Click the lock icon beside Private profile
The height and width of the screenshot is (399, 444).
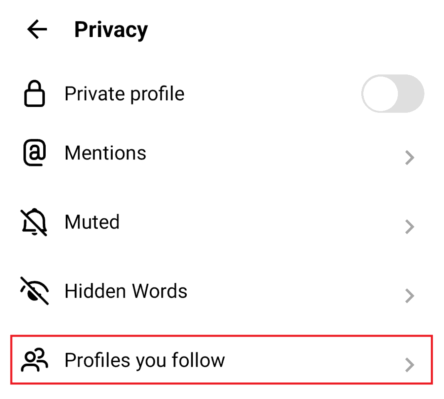pos(34,94)
